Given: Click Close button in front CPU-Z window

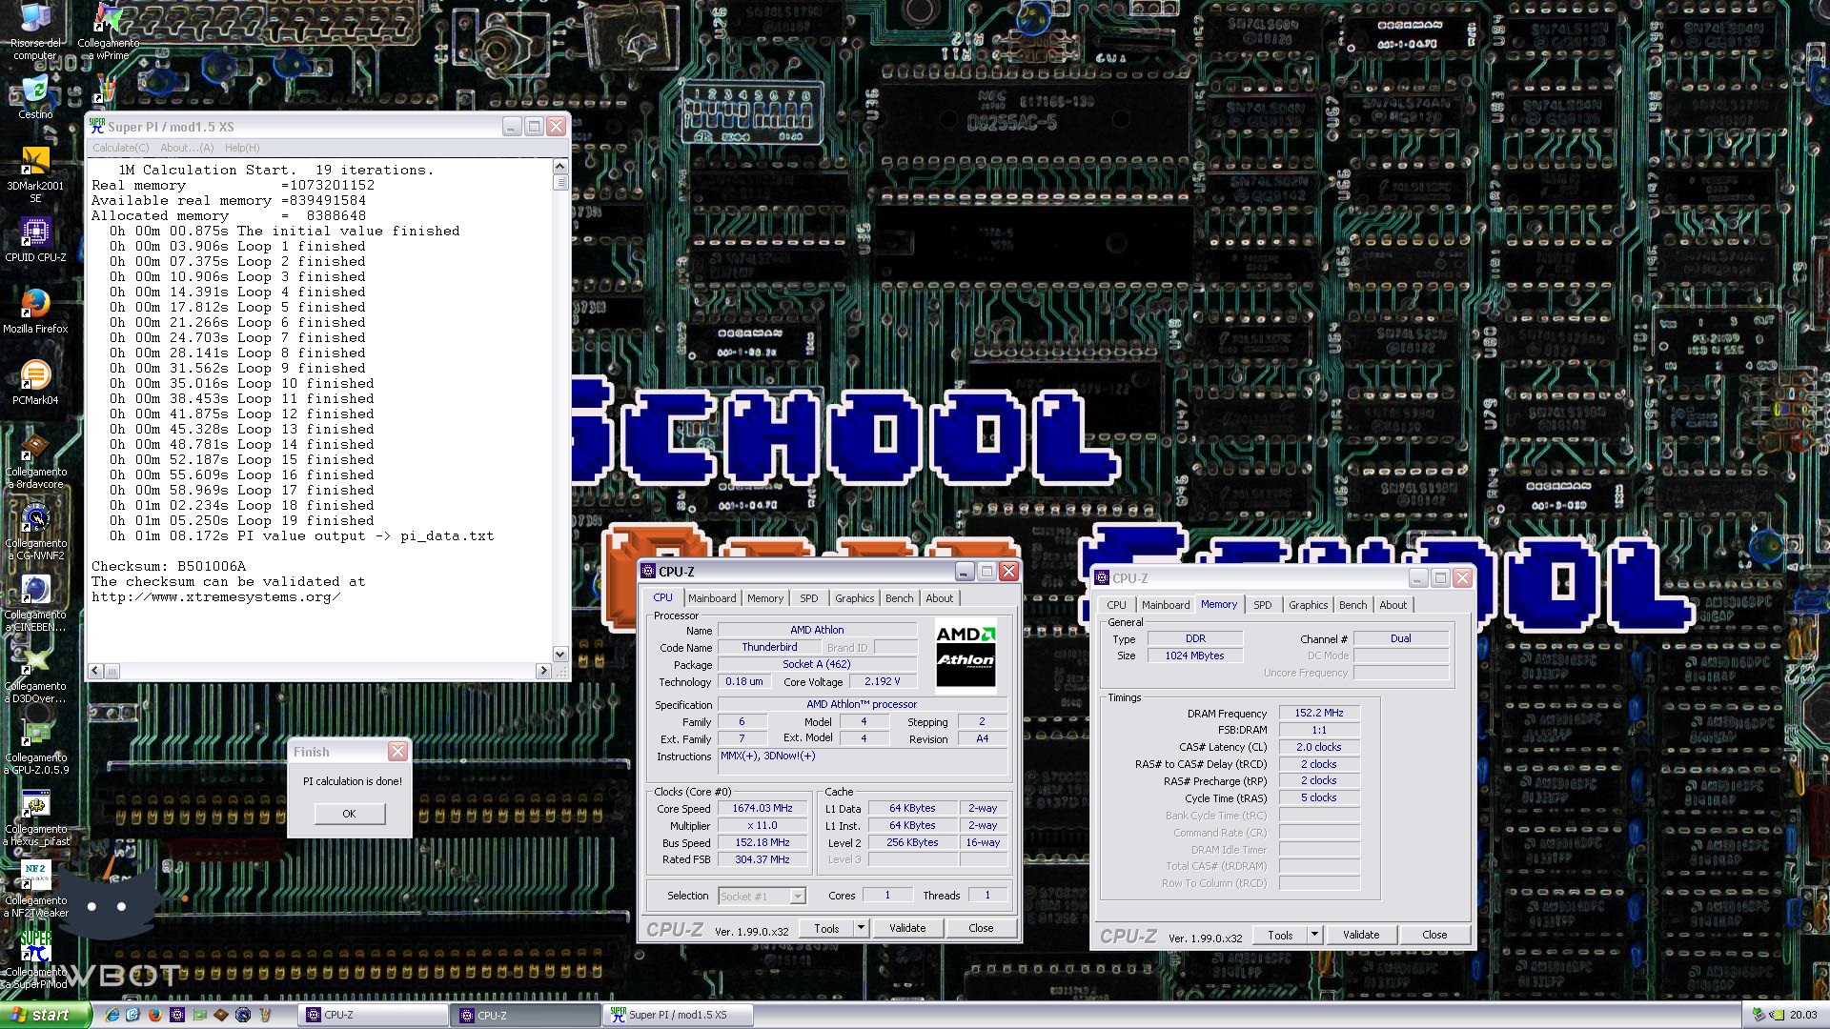Looking at the screenshot, I should tap(981, 928).
